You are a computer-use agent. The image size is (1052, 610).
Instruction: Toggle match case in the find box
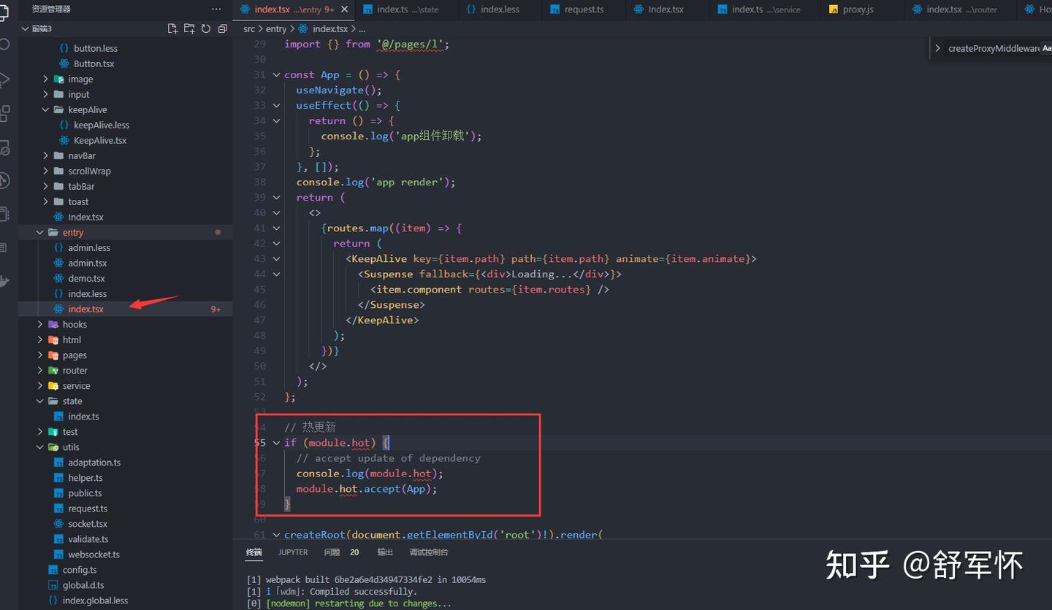[x=1047, y=48]
